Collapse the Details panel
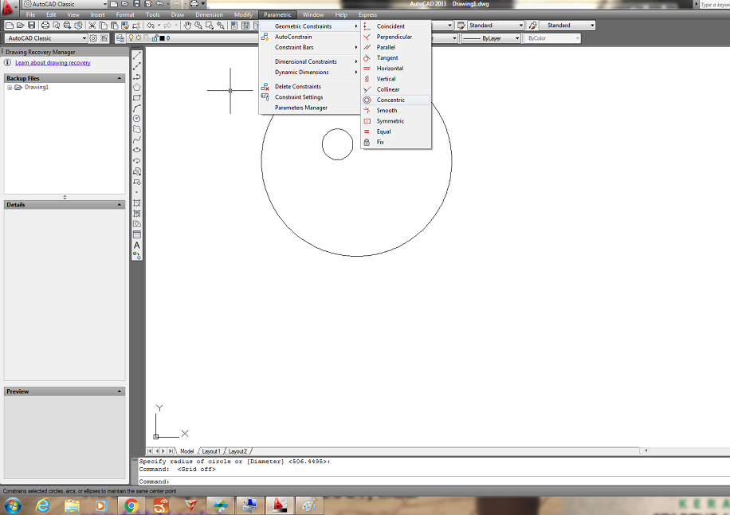The width and height of the screenshot is (730, 515). point(120,205)
